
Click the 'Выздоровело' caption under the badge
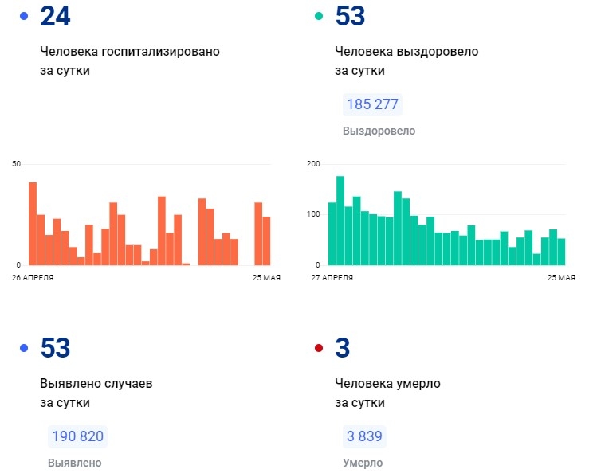(379, 131)
